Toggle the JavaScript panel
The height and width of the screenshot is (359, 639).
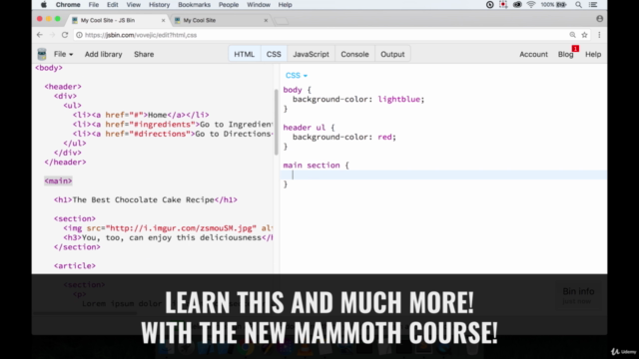click(x=311, y=54)
